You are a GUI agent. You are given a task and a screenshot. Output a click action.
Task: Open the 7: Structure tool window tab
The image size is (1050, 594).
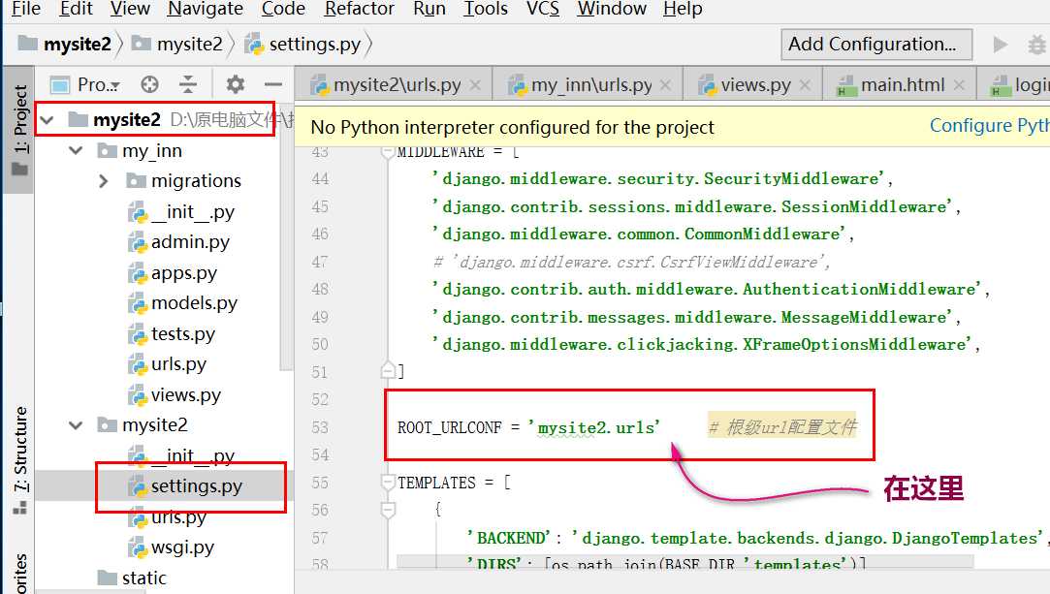(x=18, y=460)
